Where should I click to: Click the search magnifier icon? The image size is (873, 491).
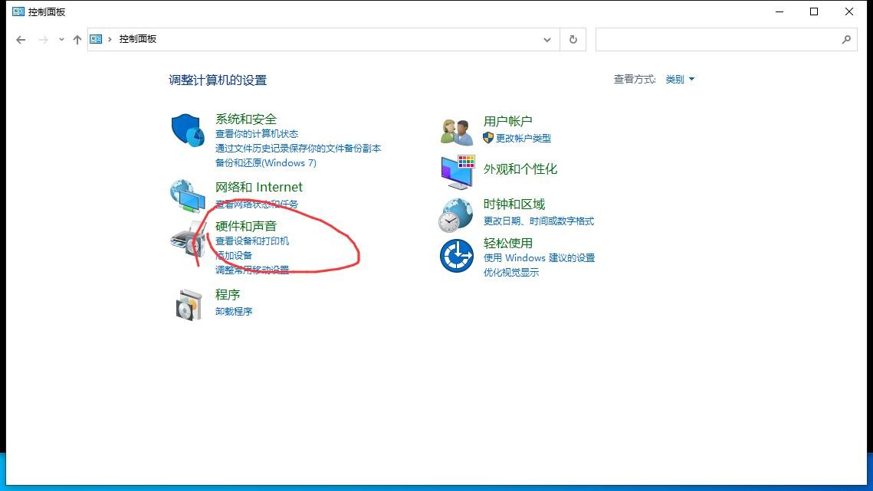point(846,39)
